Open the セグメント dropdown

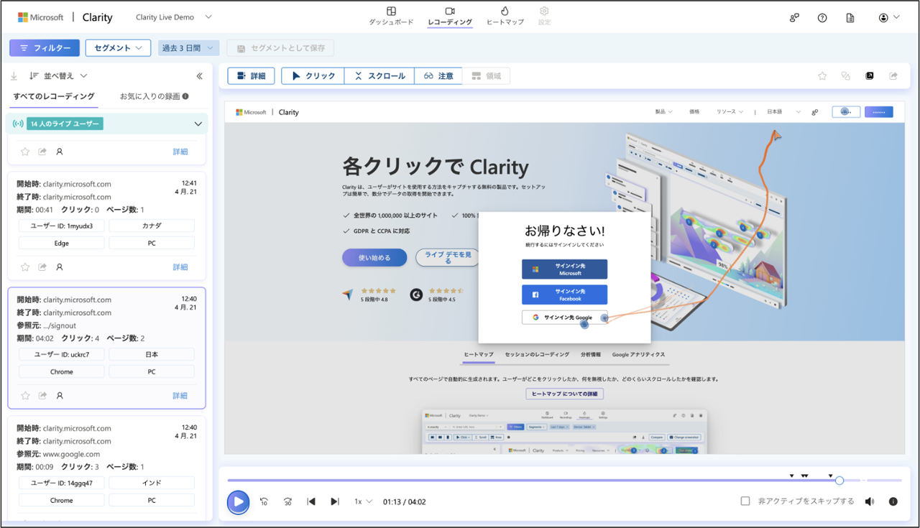(x=118, y=48)
